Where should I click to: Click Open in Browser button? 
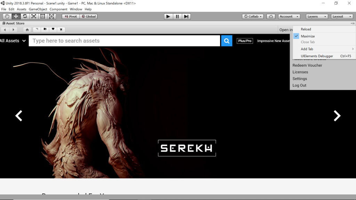pos(286,30)
